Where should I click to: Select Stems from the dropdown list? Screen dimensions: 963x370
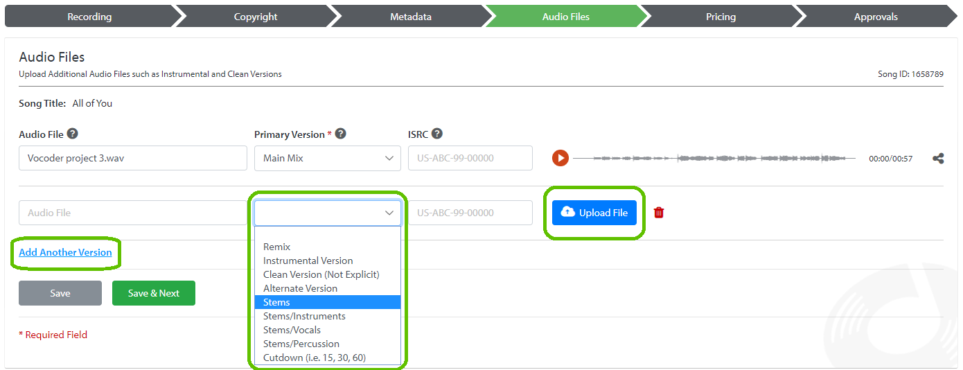[328, 302]
